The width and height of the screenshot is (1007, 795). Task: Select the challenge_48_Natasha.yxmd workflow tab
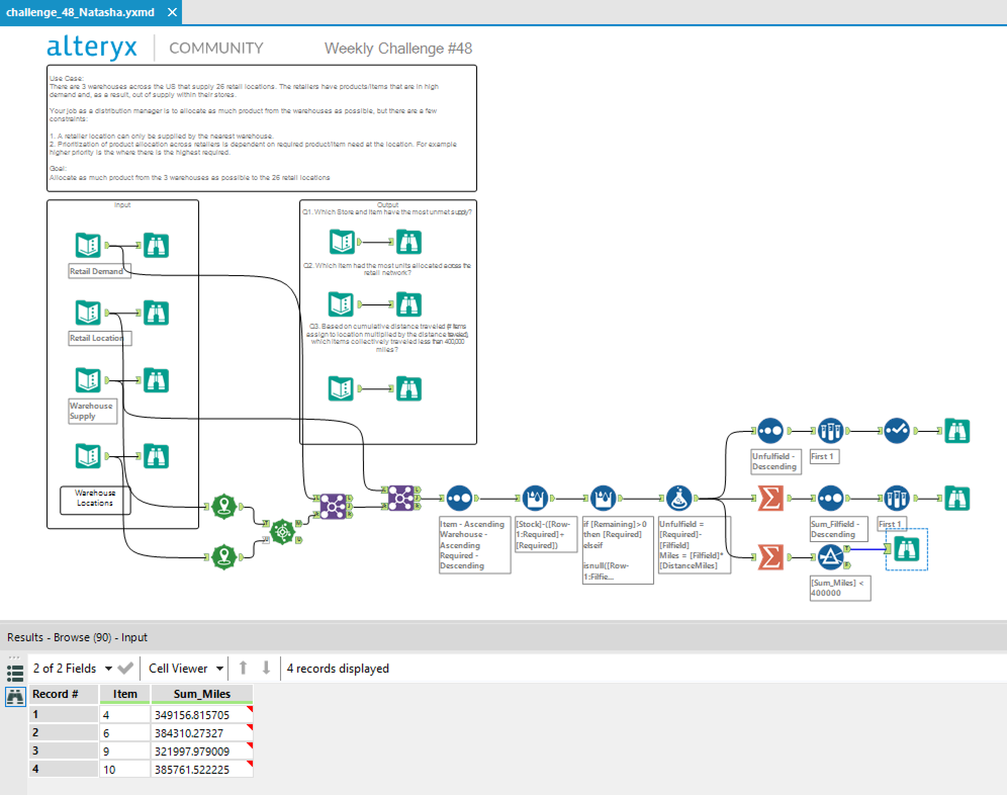coord(81,12)
